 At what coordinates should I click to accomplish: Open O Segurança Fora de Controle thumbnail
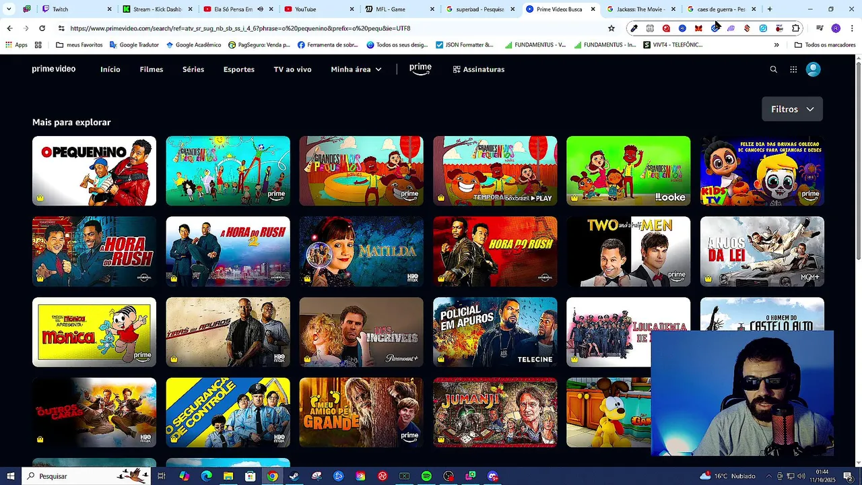tap(228, 412)
